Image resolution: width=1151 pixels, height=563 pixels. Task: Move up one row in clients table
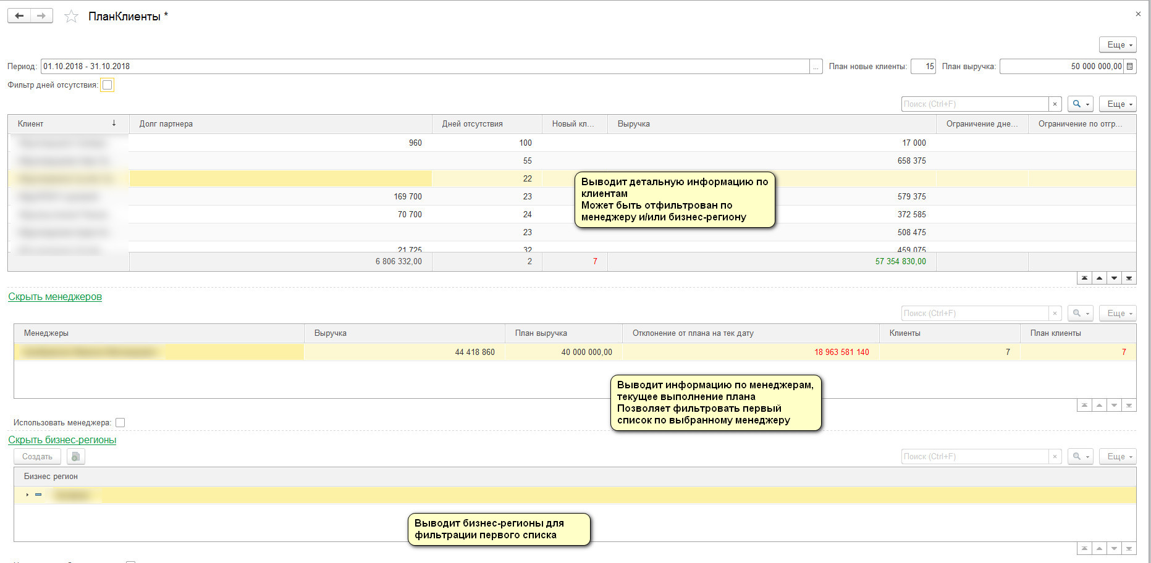click(x=1099, y=278)
